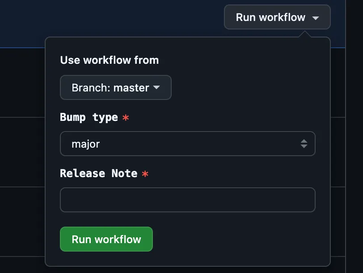
Task: Open the Bump type select showing major
Action: pyautogui.click(x=187, y=144)
